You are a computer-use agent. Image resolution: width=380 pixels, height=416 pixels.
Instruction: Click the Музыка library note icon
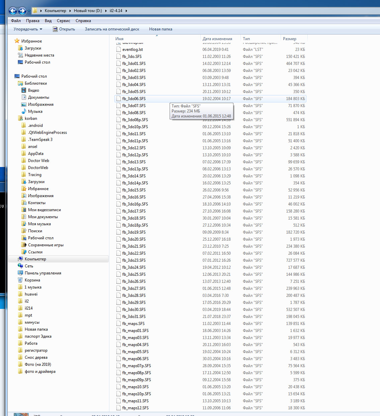pos(24,111)
